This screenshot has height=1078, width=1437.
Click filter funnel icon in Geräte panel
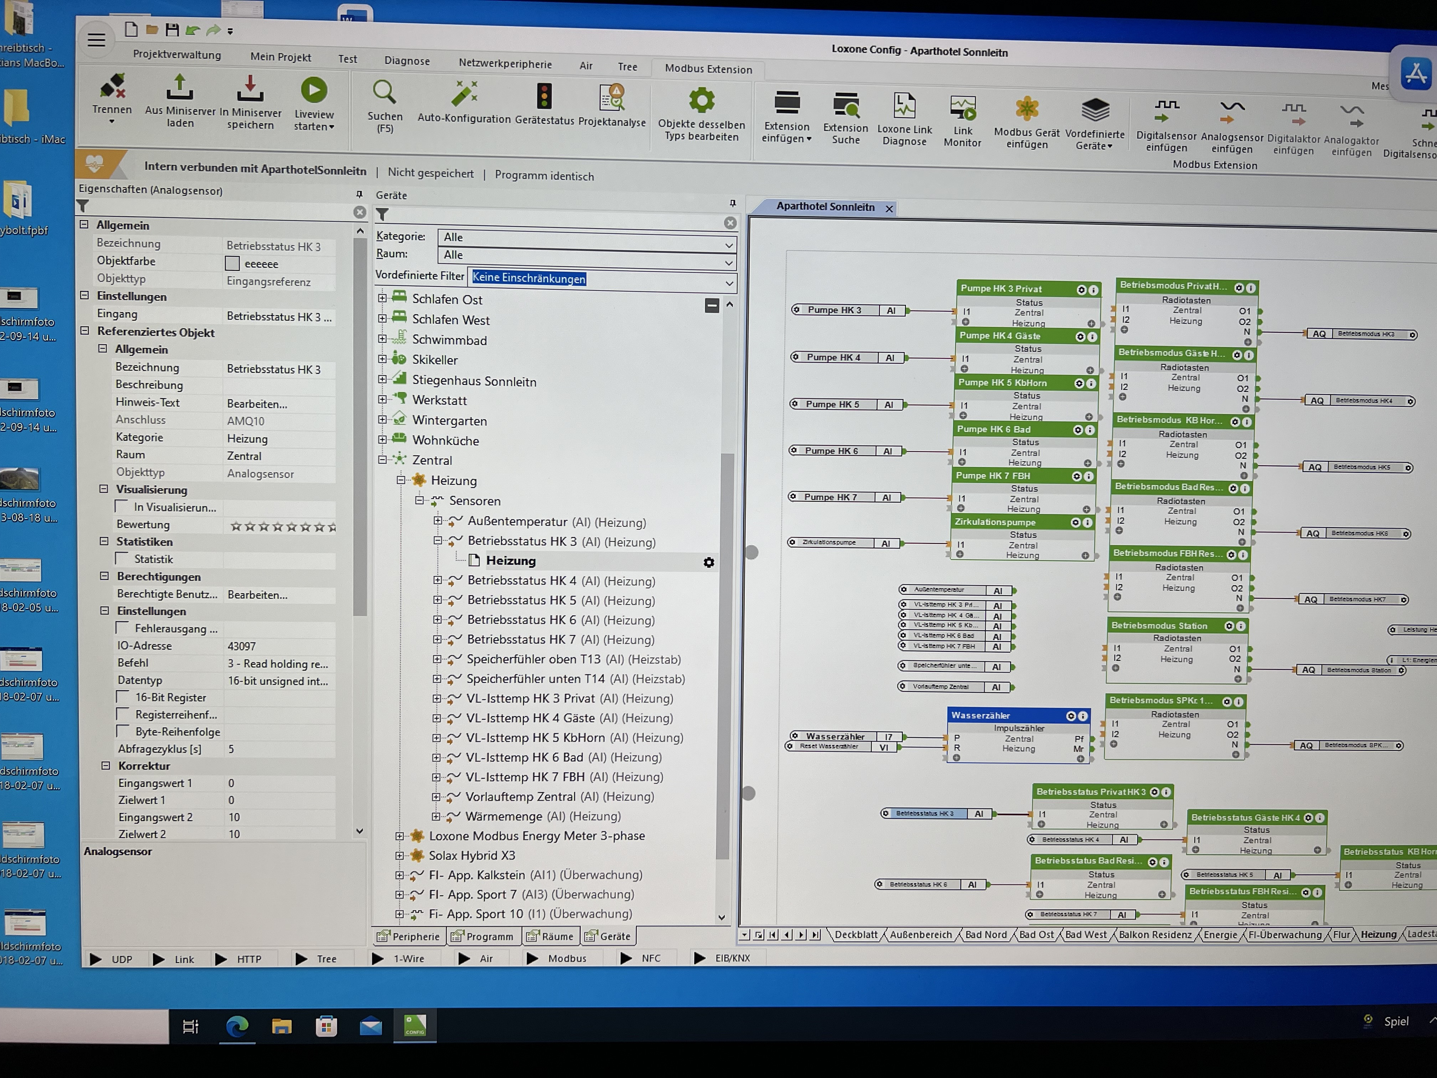[x=383, y=215]
